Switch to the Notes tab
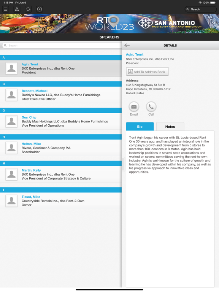This screenshot has width=219, height=292. click(x=170, y=127)
